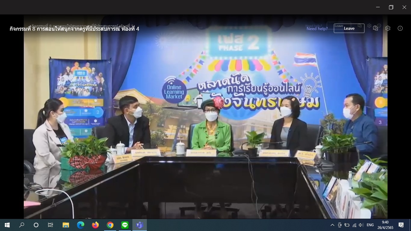Expand hidden system tray icons
Image resolution: width=411 pixels, height=231 pixels.
tap(332, 225)
